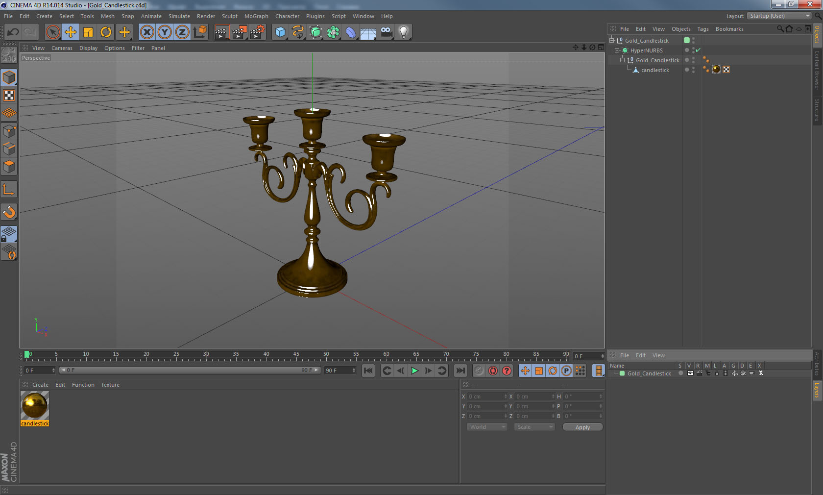This screenshot has width=823, height=495.
Task: Go to end of animation
Action: (460, 371)
